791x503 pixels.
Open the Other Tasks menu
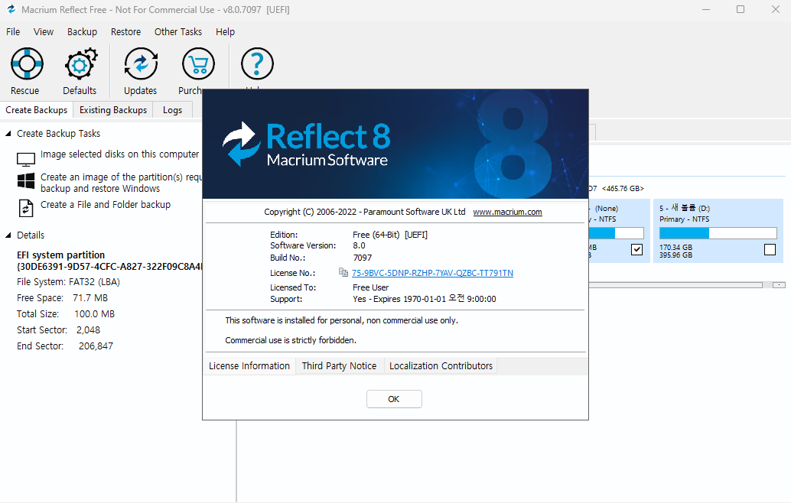pos(178,32)
